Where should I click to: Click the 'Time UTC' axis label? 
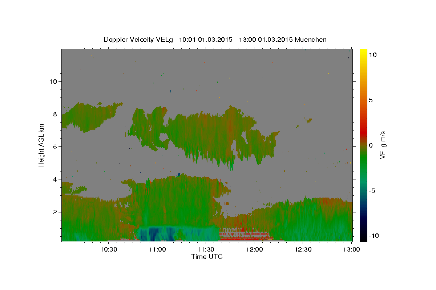(x=207, y=257)
